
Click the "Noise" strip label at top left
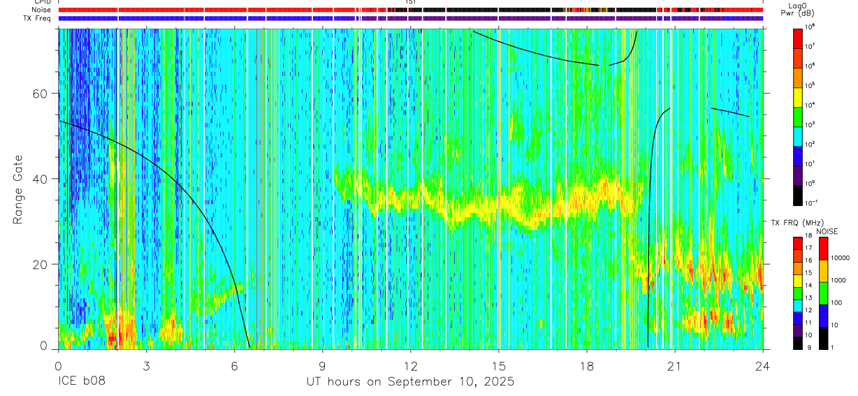click(x=41, y=10)
